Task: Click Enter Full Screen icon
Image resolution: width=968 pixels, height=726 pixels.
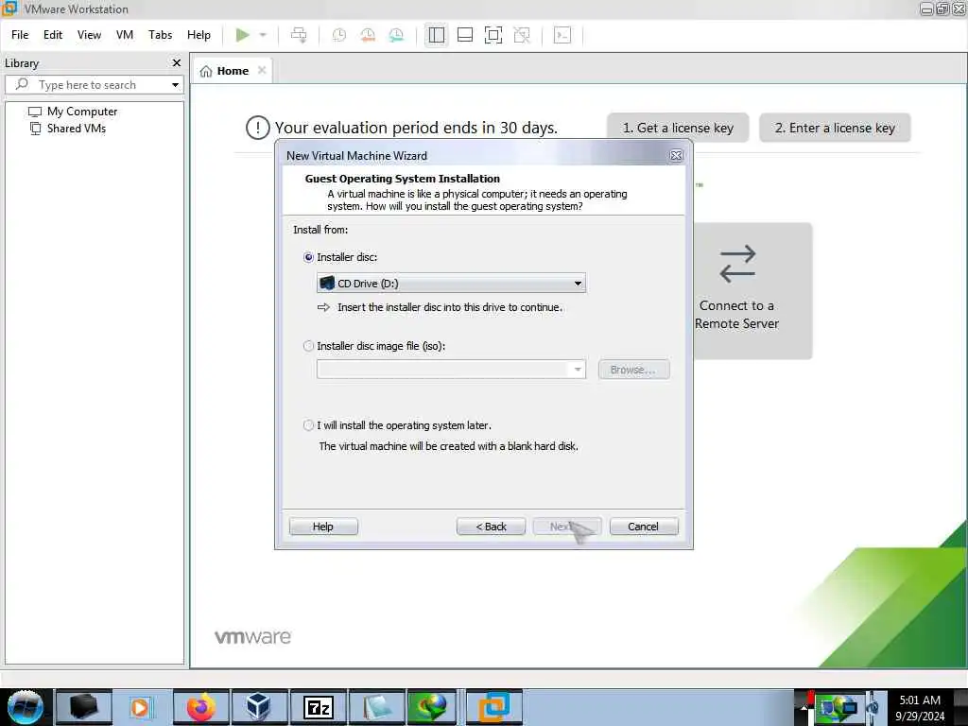Action: coord(493,35)
